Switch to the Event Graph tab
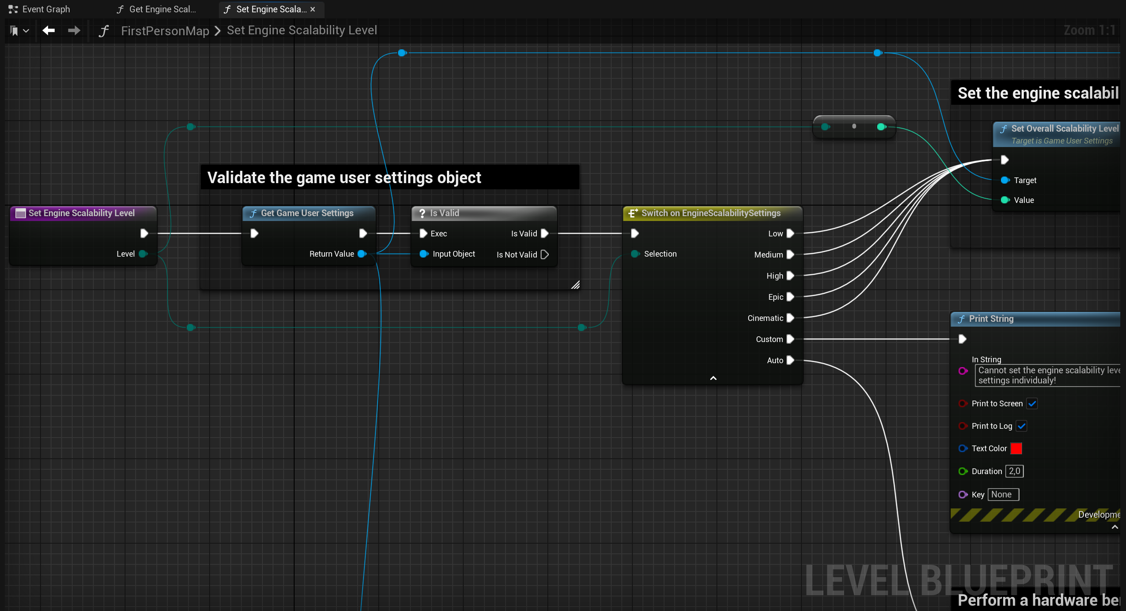 tap(46, 9)
